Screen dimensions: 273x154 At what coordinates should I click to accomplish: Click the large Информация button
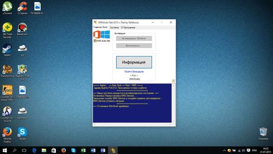[134, 62]
